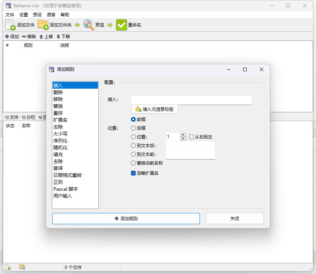Screen dimensions: 316x274
Task: Click the 0 个文件 status text
Action: click(73, 267)
